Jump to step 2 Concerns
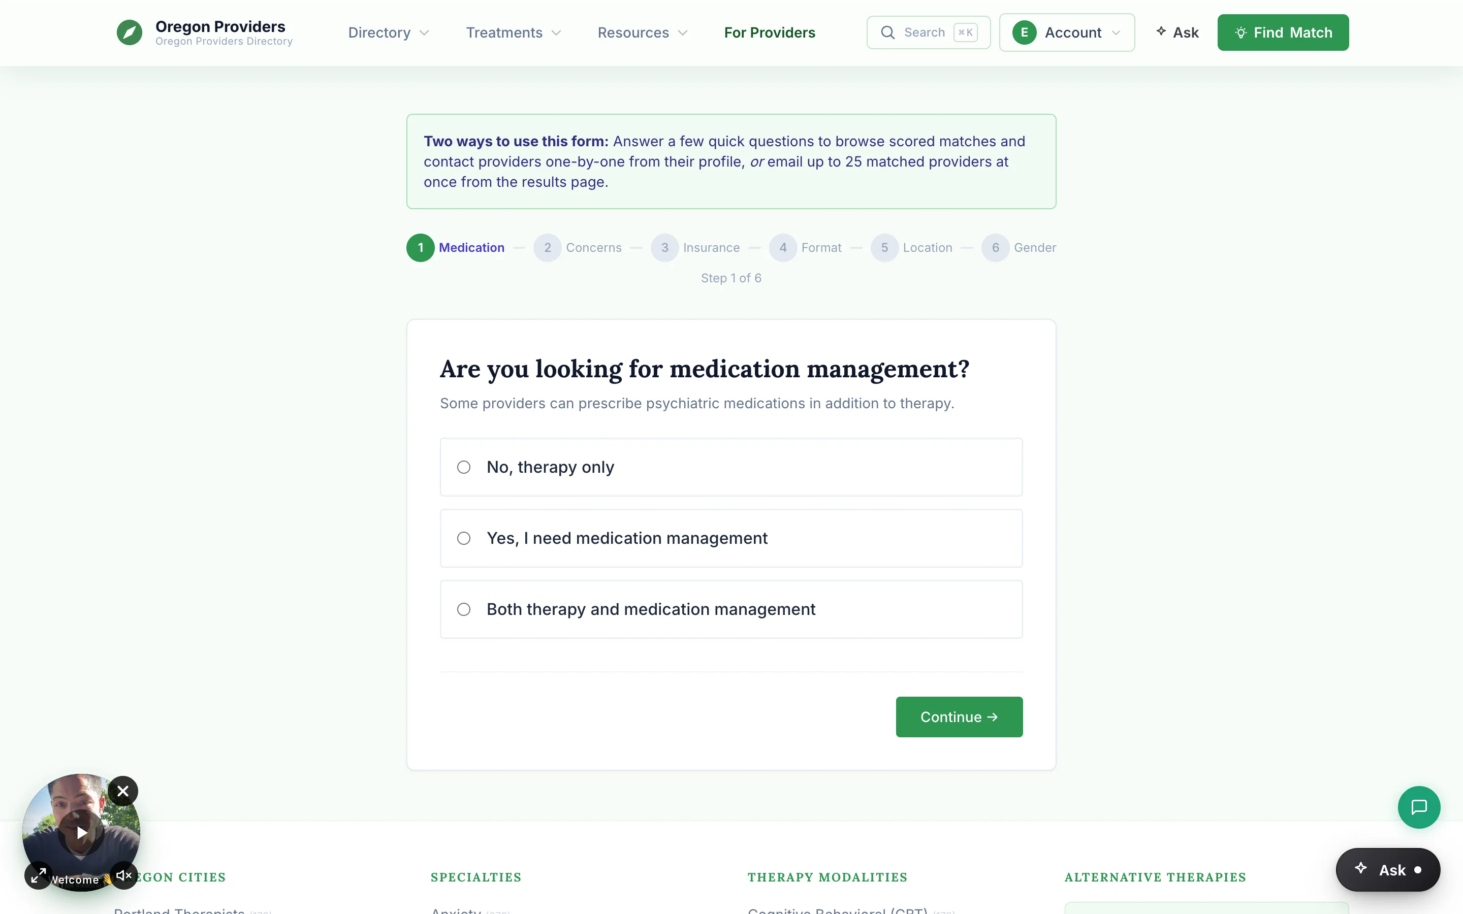This screenshot has height=914, width=1463. pos(578,248)
